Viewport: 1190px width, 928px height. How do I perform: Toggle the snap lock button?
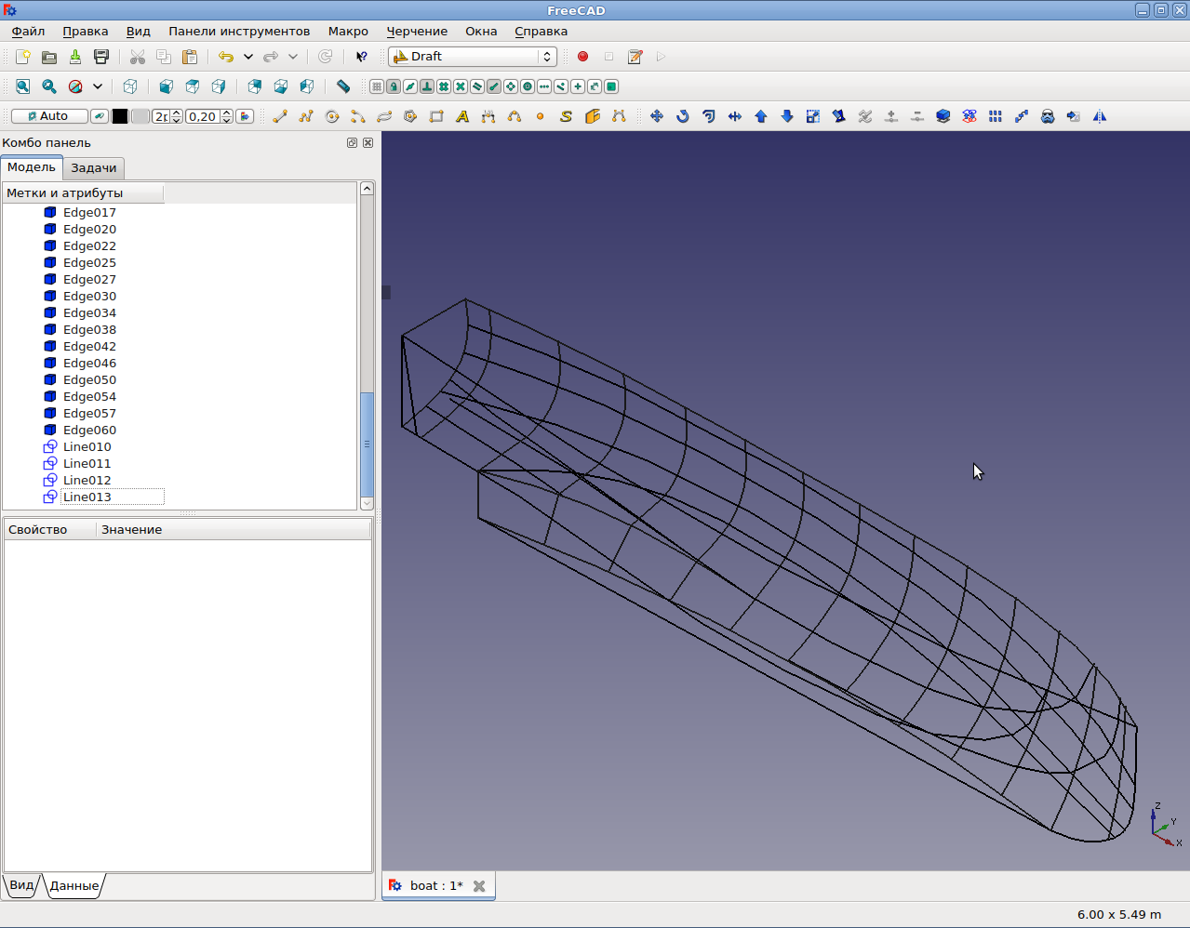(394, 86)
